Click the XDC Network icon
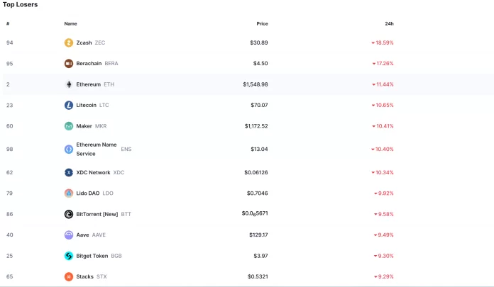 tap(69, 172)
